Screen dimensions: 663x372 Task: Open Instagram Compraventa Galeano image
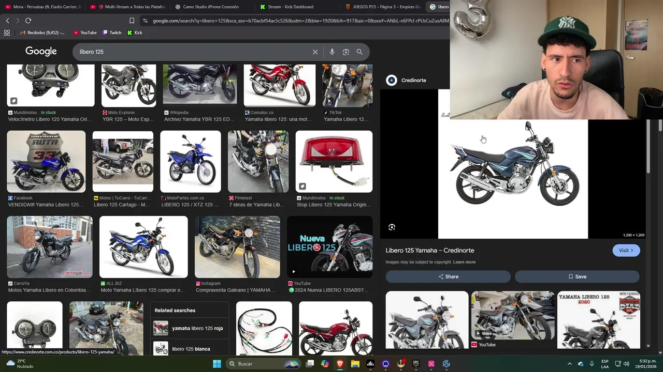pyautogui.click(x=237, y=247)
